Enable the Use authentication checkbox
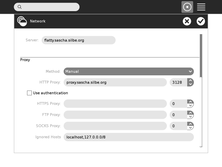This screenshot has height=167, width=222. [30, 93]
